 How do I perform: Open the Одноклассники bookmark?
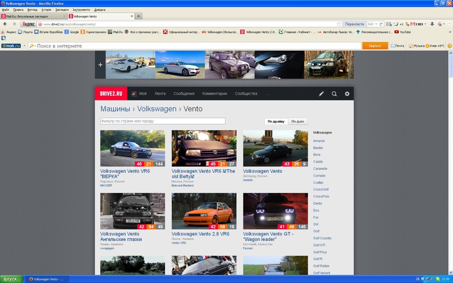tap(93, 32)
